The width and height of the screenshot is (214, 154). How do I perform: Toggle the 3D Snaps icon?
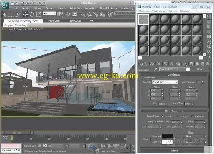[83, 14]
